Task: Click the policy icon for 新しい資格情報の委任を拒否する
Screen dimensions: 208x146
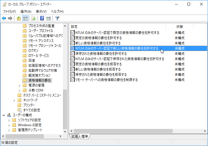Action: pyautogui.click(x=73, y=69)
